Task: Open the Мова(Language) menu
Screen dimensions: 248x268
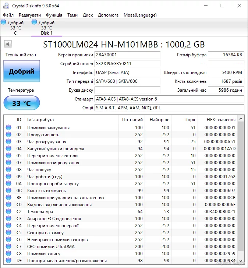Action: 140,15
